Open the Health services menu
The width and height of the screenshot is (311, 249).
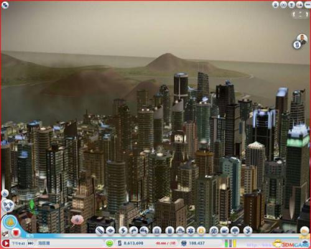190,230
